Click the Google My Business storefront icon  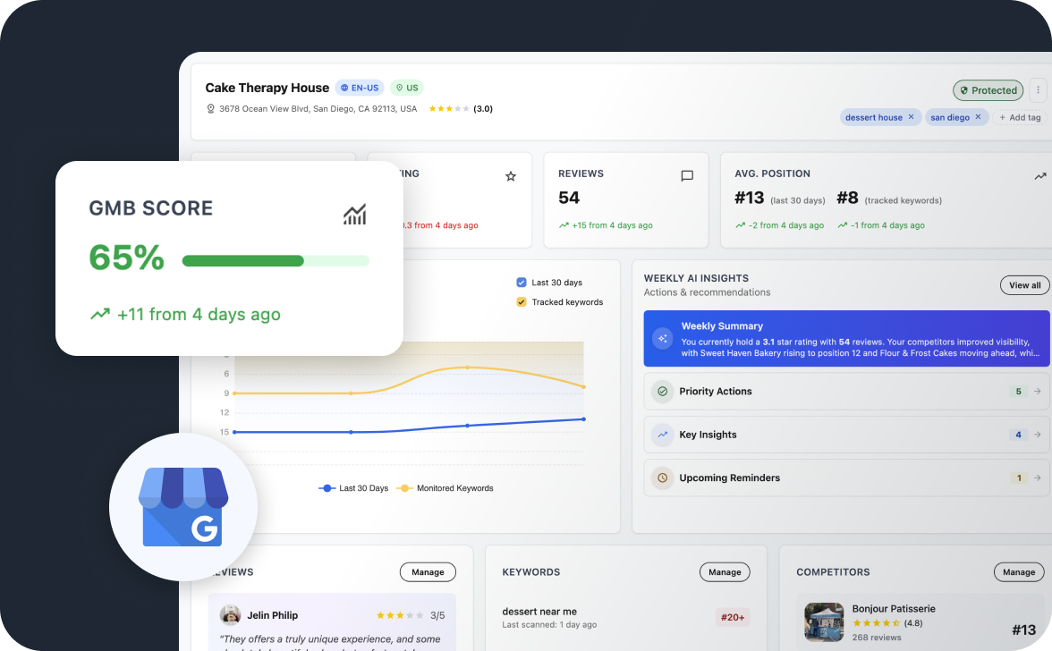(x=184, y=507)
